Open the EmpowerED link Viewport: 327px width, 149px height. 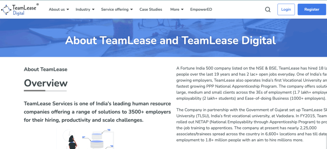201,9
